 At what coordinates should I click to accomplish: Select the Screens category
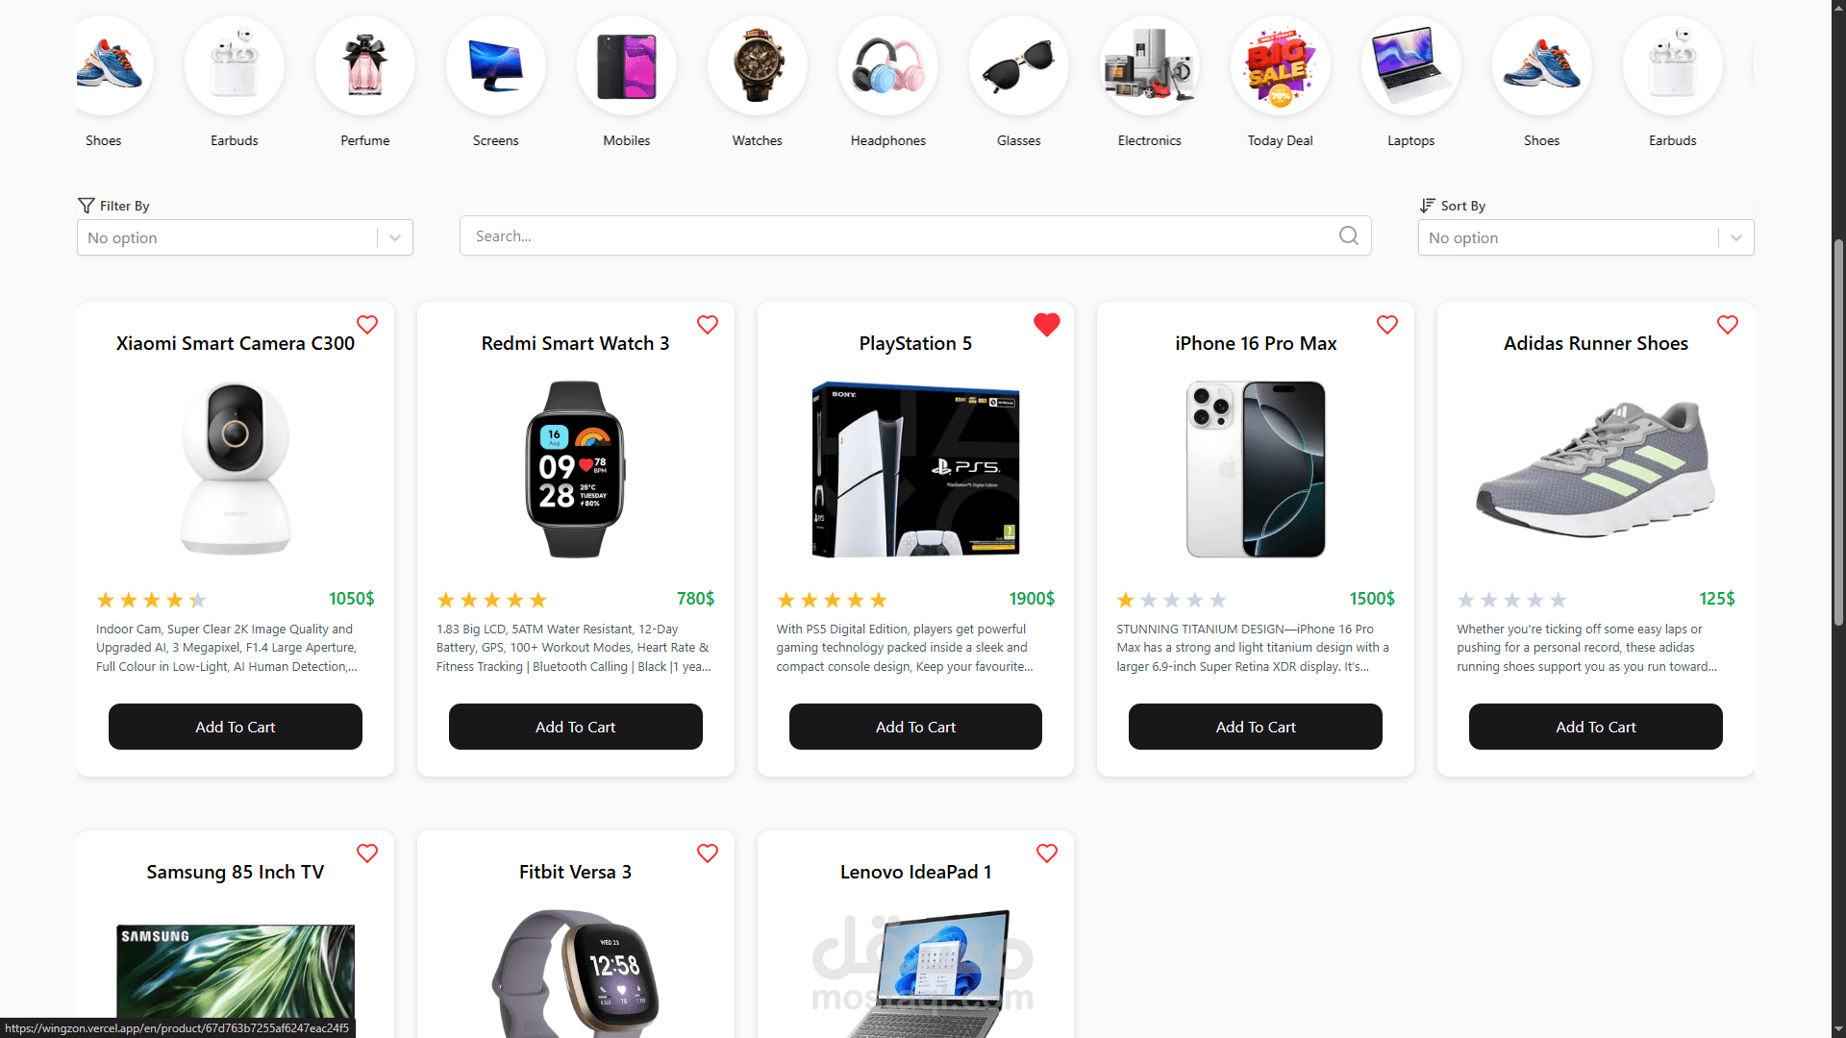point(495,65)
